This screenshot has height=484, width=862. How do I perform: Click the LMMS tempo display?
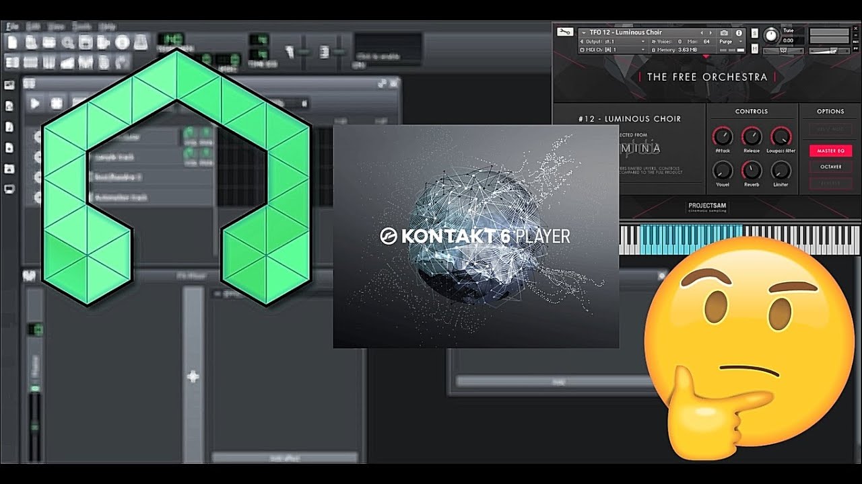[x=170, y=40]
